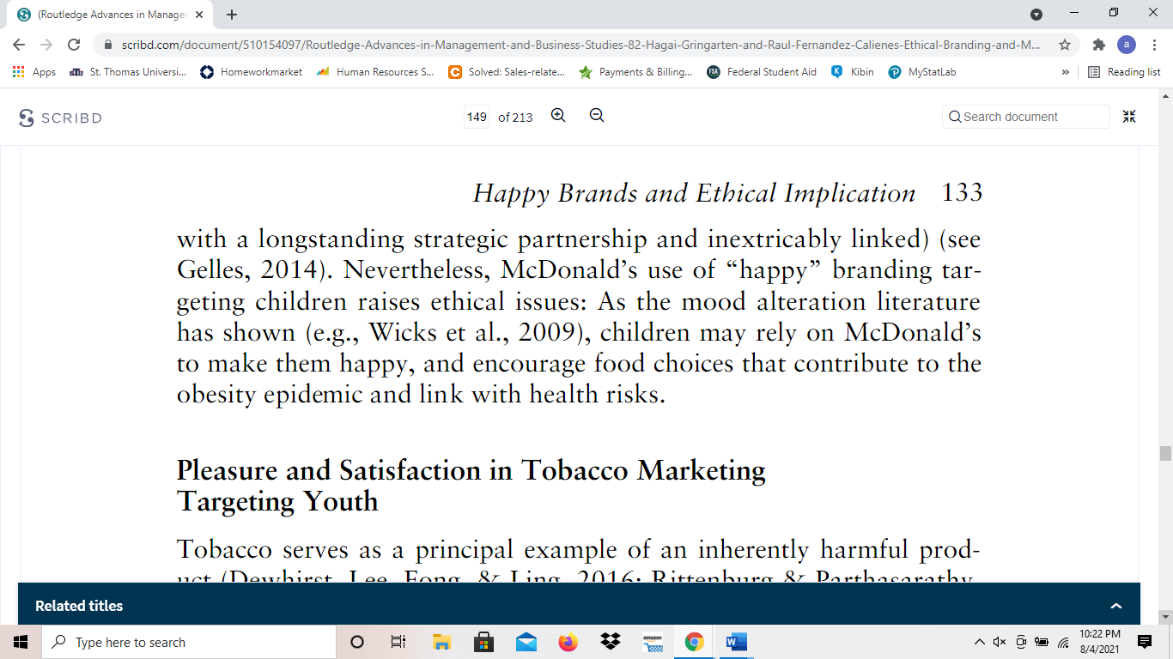Screen dimensions: 1173x659
Task: Open the Homeworkmarket bookmark
Action: (x=251, y=72)
